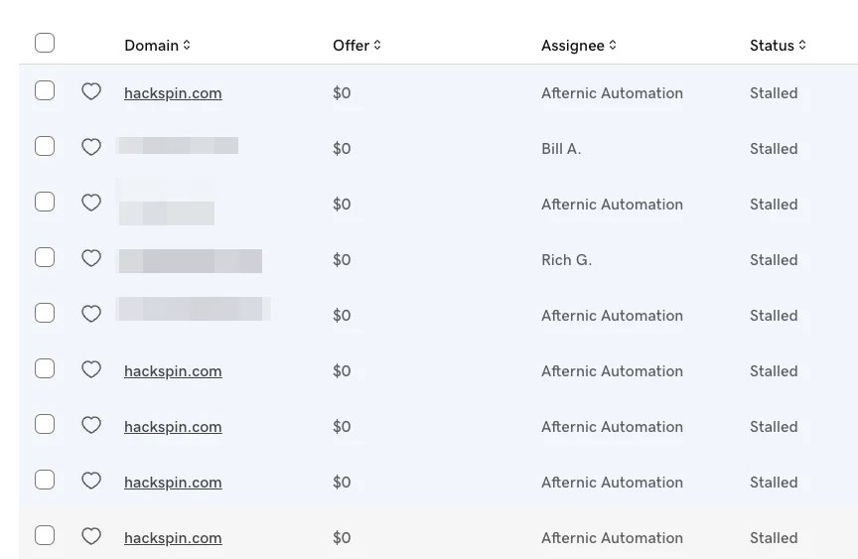Click the $0 offer in Rich G. row

[342, 260]
